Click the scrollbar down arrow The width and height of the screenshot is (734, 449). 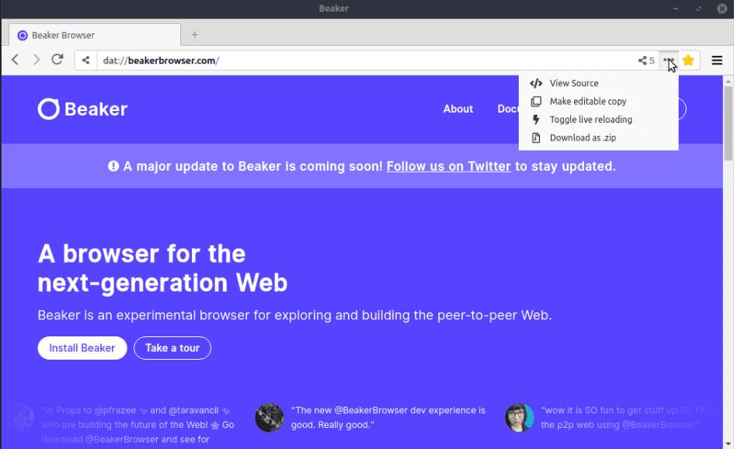point(728,444)
